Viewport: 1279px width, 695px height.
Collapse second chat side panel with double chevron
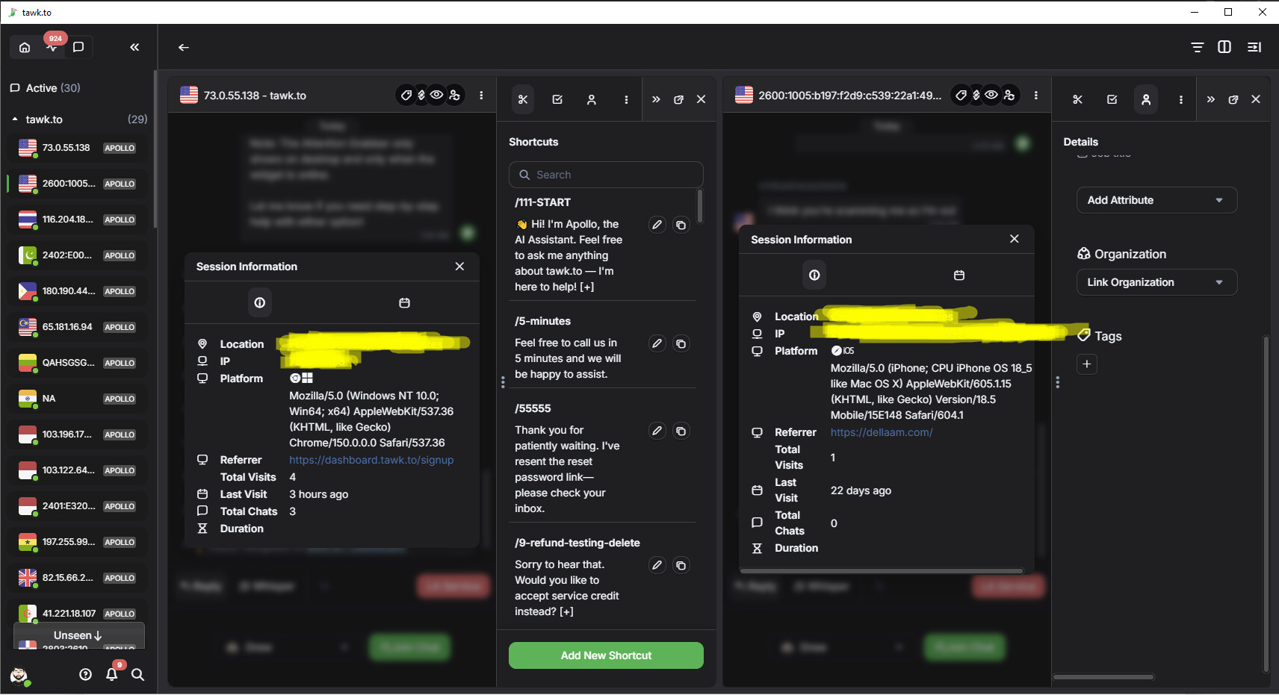click(x=1210, y=99)
